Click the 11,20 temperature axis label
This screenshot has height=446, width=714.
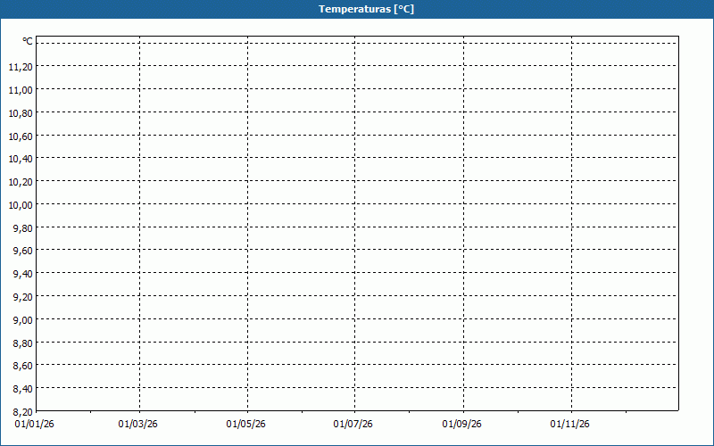(x=21, y=67)
